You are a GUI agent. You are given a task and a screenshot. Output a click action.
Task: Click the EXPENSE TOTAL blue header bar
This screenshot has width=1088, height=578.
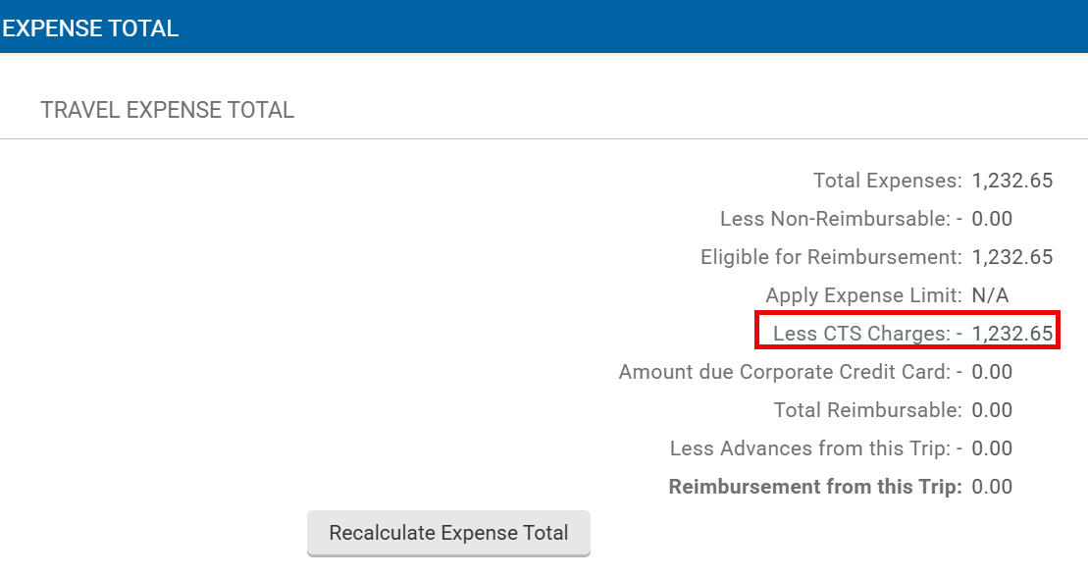click(x=544, y=27)
